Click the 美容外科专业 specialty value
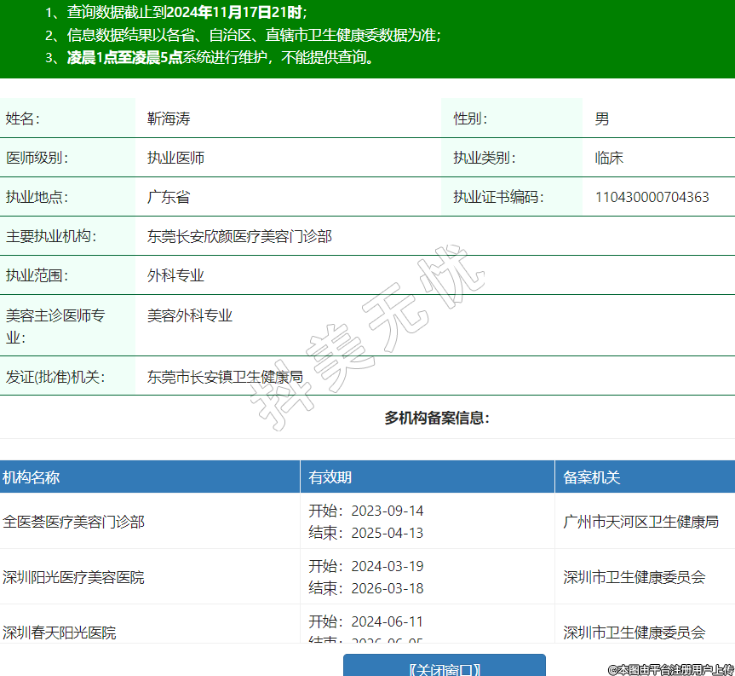 (190, 315)
